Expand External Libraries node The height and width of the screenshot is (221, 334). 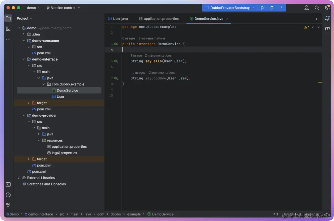coord(19,178)
